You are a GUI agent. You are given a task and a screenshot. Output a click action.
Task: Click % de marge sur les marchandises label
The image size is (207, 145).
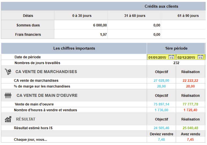[x=42, y=86]
